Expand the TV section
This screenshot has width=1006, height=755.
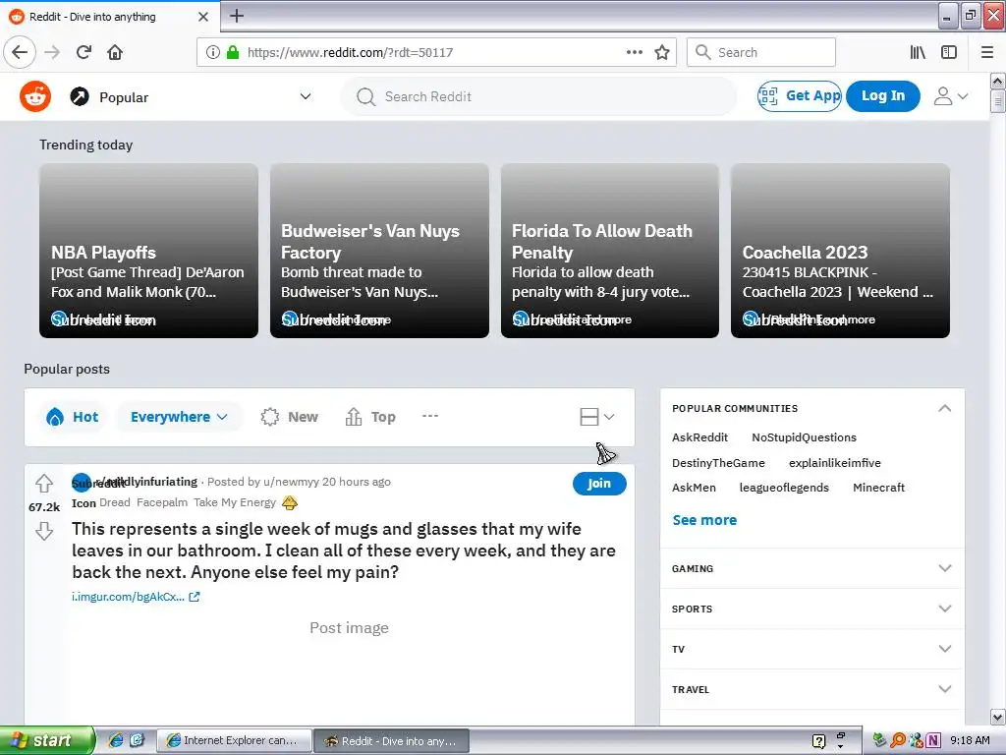[x=812, y=649]
